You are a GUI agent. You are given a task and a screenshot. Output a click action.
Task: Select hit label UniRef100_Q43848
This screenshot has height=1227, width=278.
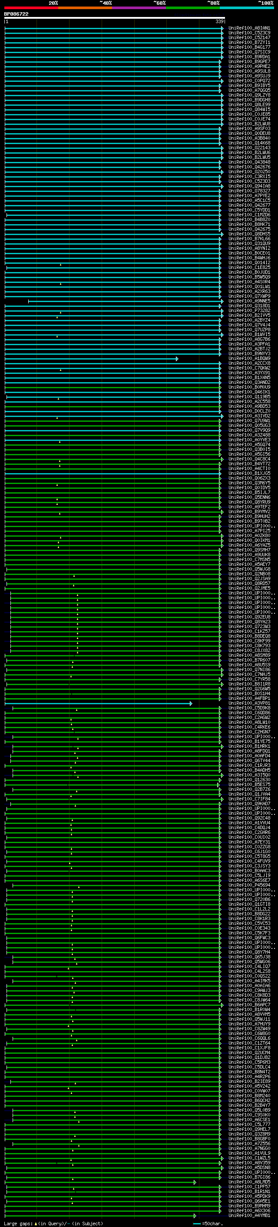tap(249, 162)
